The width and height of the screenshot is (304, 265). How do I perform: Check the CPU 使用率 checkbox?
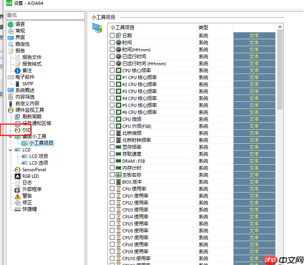coord(112,188)
